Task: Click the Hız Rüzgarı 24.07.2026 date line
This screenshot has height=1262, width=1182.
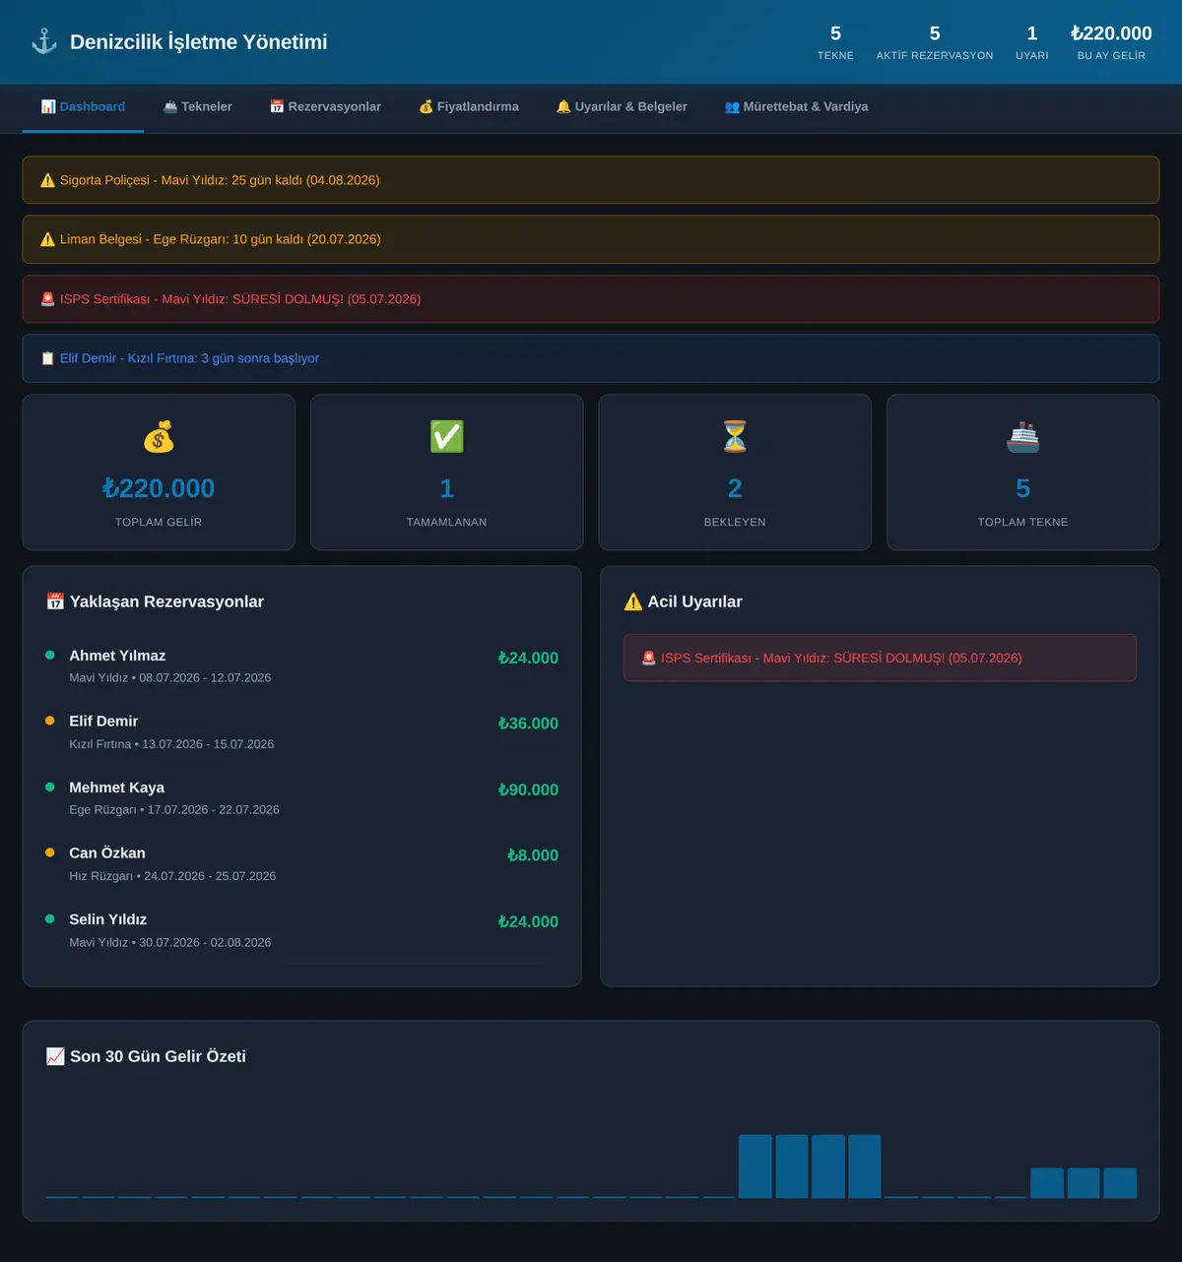Action: tap(172, 876)
